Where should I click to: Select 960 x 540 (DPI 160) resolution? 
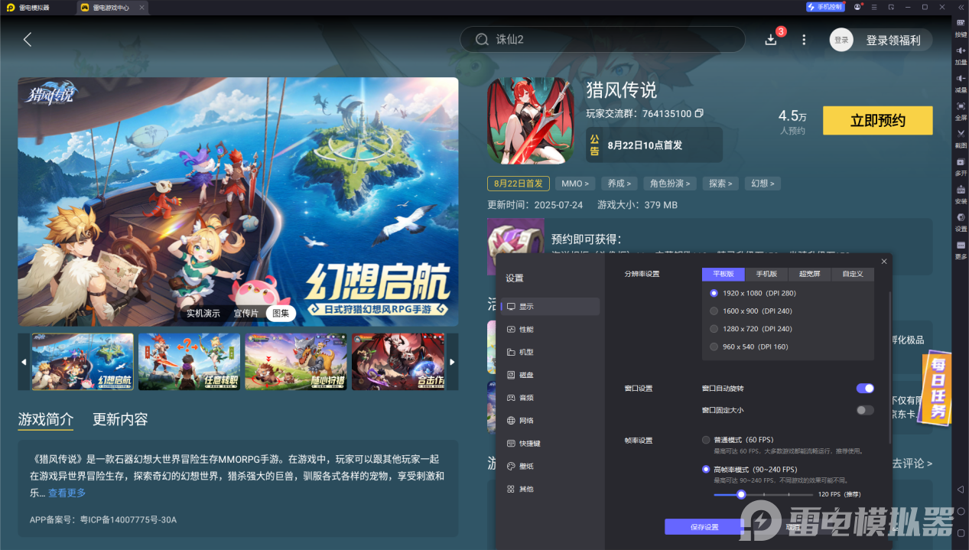pyautogui.click(x=749, y=347)
